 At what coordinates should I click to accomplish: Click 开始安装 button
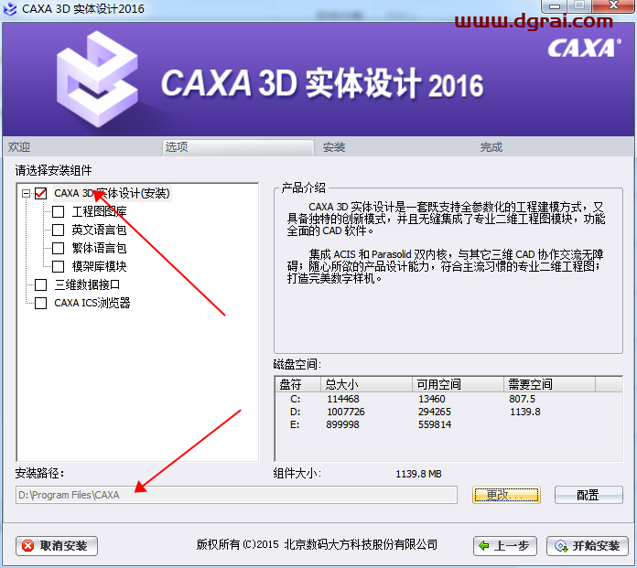click(x=588, y=546)
